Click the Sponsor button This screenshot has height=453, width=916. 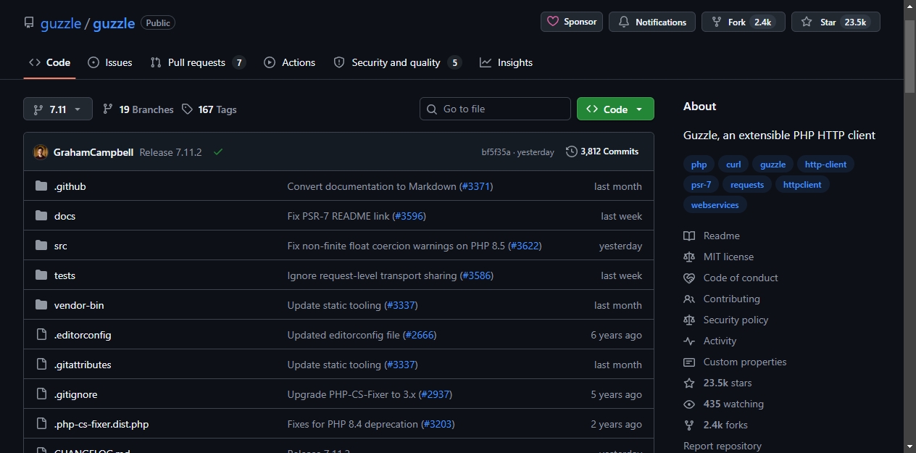[572, 22]
